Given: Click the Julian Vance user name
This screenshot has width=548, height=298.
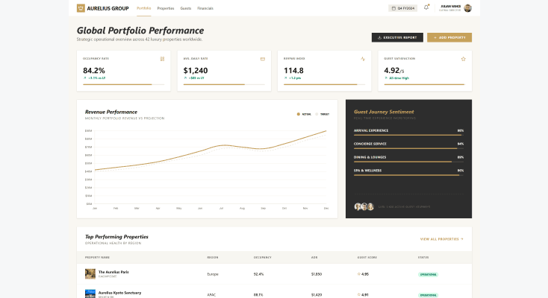Looking at the screenshot, I should [450, 6].
